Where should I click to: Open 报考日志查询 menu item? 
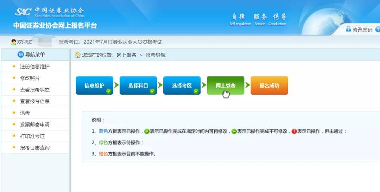point(35,148)
